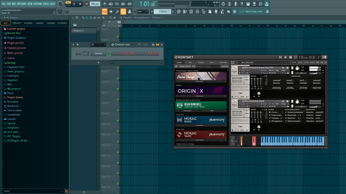346x194 pixels.
Task: Save project using the floppy disk icon
Action: point(248,4)
